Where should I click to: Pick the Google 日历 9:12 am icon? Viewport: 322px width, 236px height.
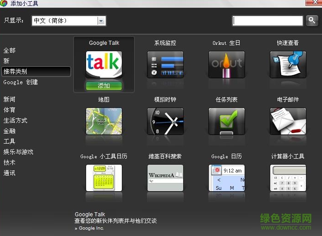coord(227,178)
